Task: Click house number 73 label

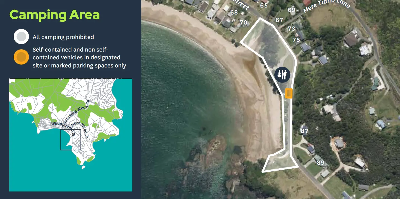Action: click(291, 29)
